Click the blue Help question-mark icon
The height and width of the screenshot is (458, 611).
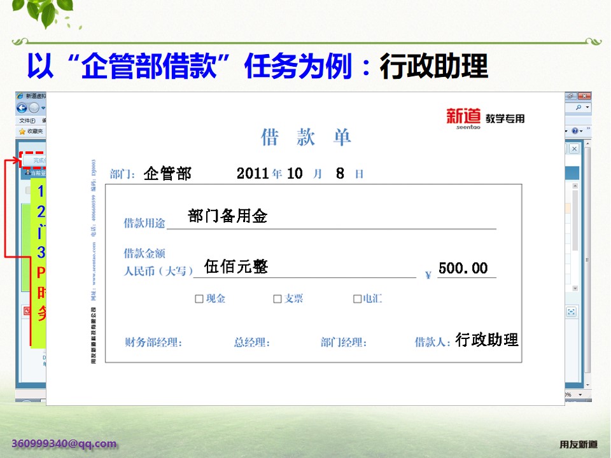click(x=575, y=131)
